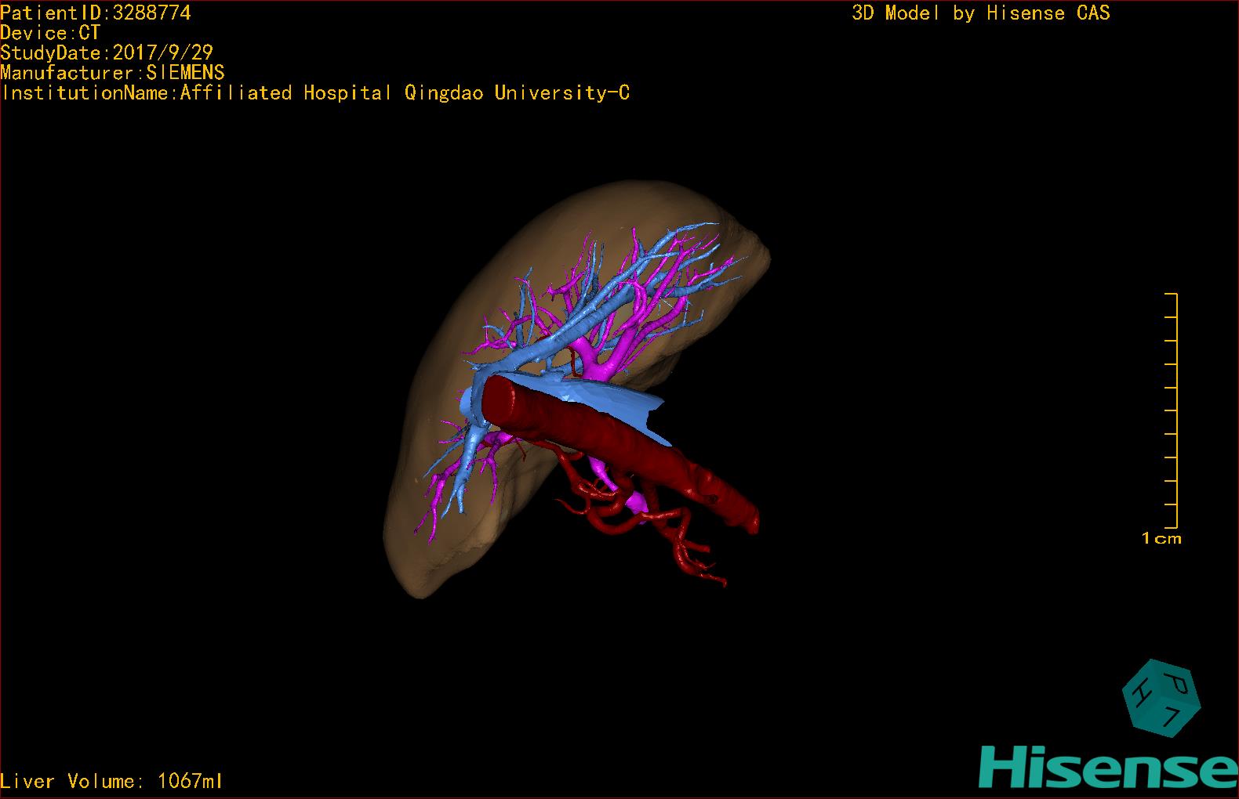Viewport: 1239px width, 799px height.
Task: Click the StudyDate:2017/9/29 text
Action: 107,52
